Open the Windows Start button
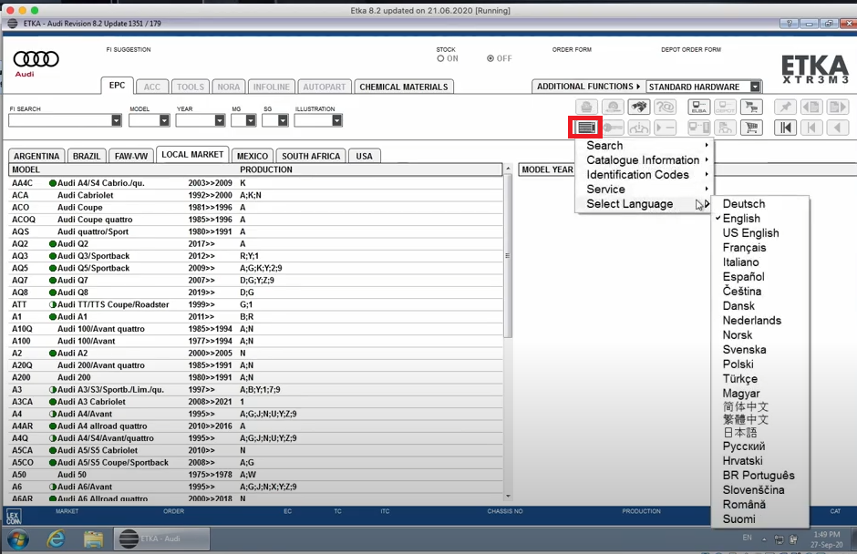The height and width of the screenshot is (554, 857). tap(18, 539)
